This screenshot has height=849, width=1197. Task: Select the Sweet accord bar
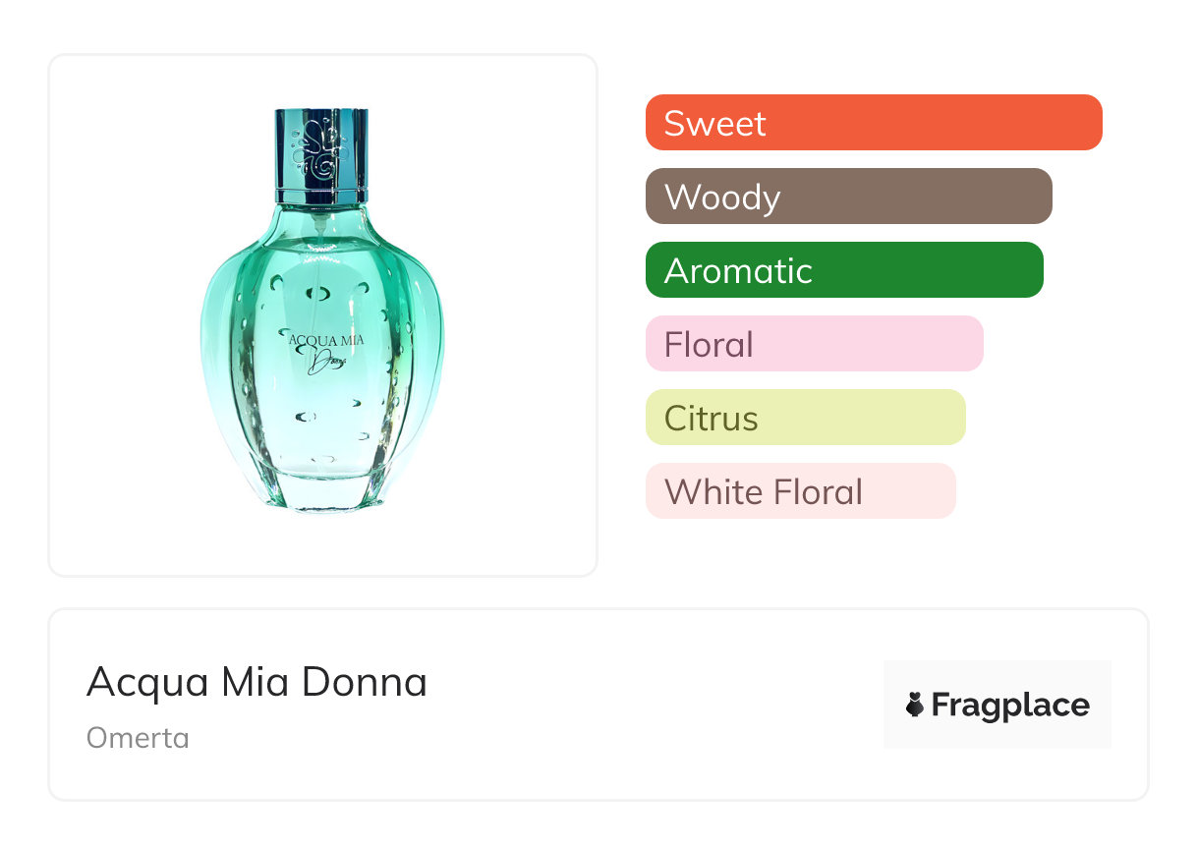tap(874, 123)
